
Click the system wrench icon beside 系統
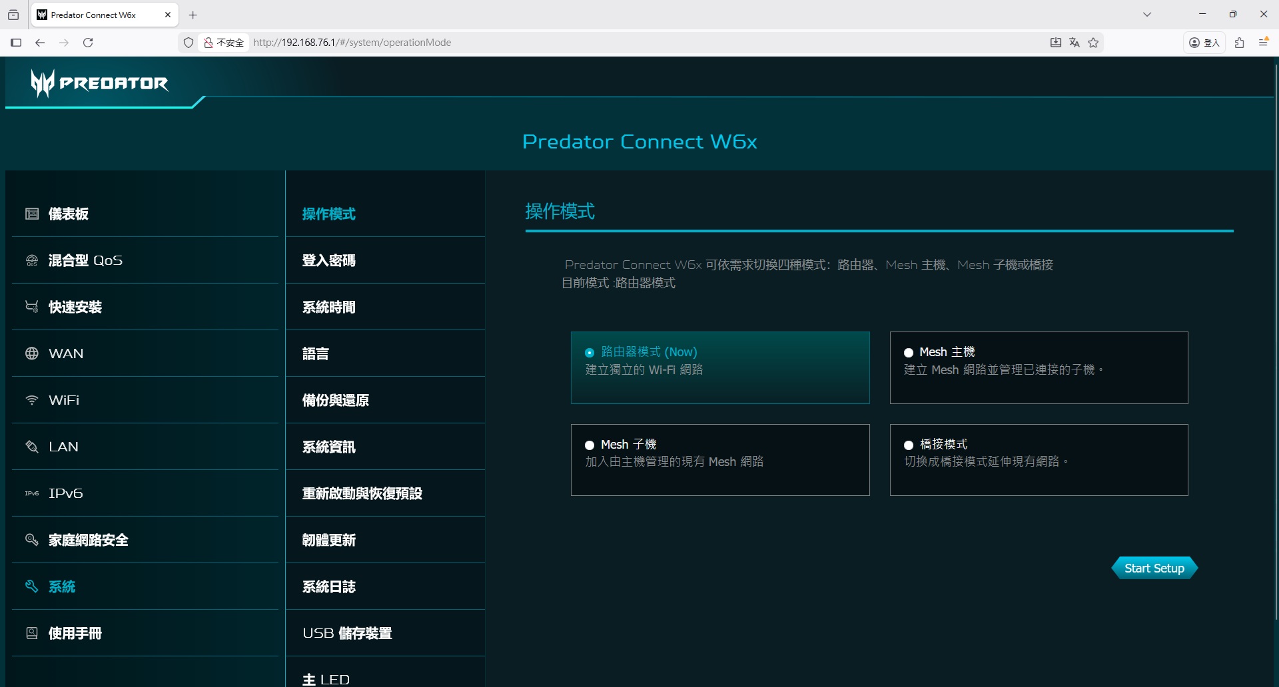[x=32, y=586]
